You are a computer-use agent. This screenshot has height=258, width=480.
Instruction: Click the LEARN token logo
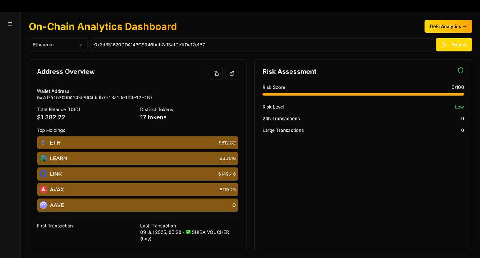[x=44, y=158]
